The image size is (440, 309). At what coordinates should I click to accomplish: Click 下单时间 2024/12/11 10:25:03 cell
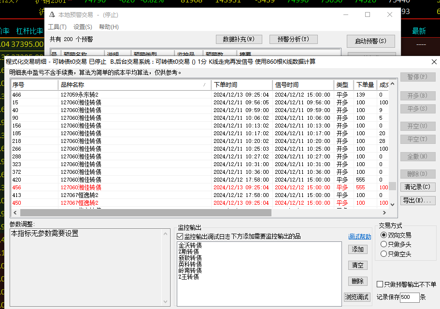241,149
